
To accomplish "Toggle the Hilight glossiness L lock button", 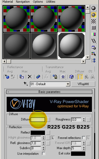I will (x=53, y=138).
